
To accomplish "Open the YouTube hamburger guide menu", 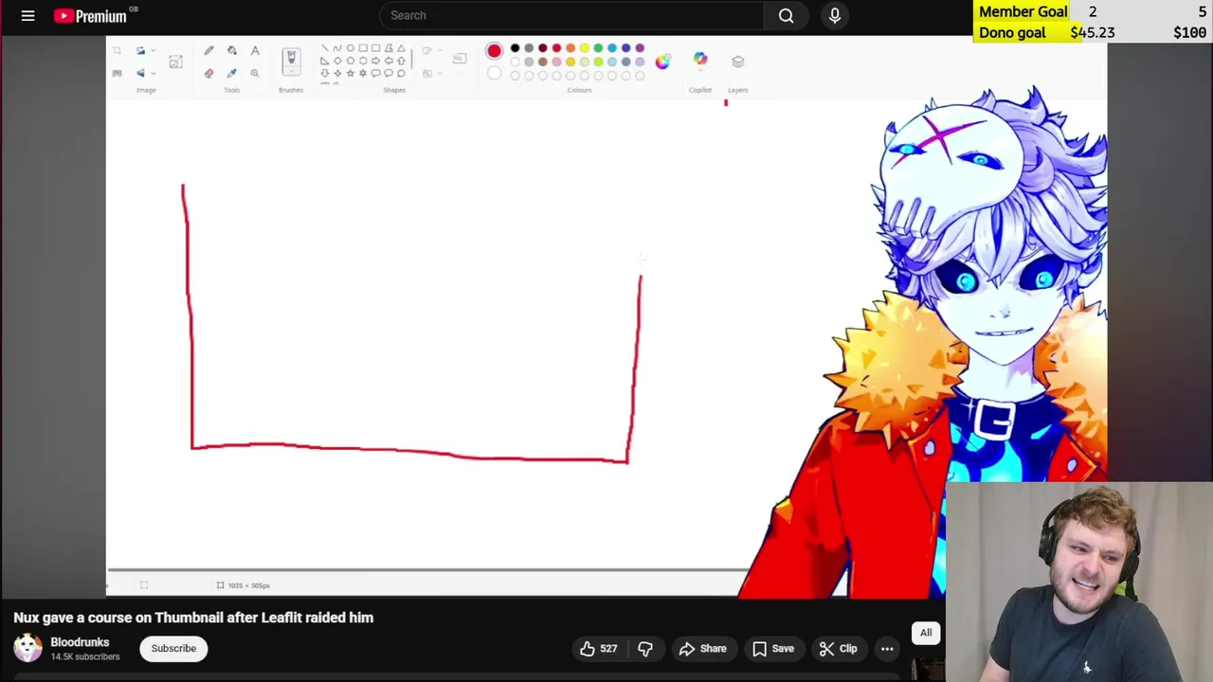I will [27, 15].
